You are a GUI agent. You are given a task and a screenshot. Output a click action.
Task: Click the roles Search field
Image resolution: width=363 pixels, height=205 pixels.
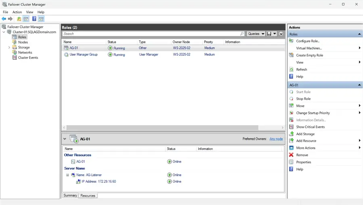(153, 34)
